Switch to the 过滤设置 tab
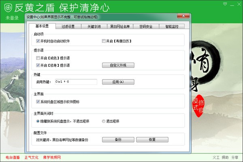243x162 pixels. (x=68, y=27)
